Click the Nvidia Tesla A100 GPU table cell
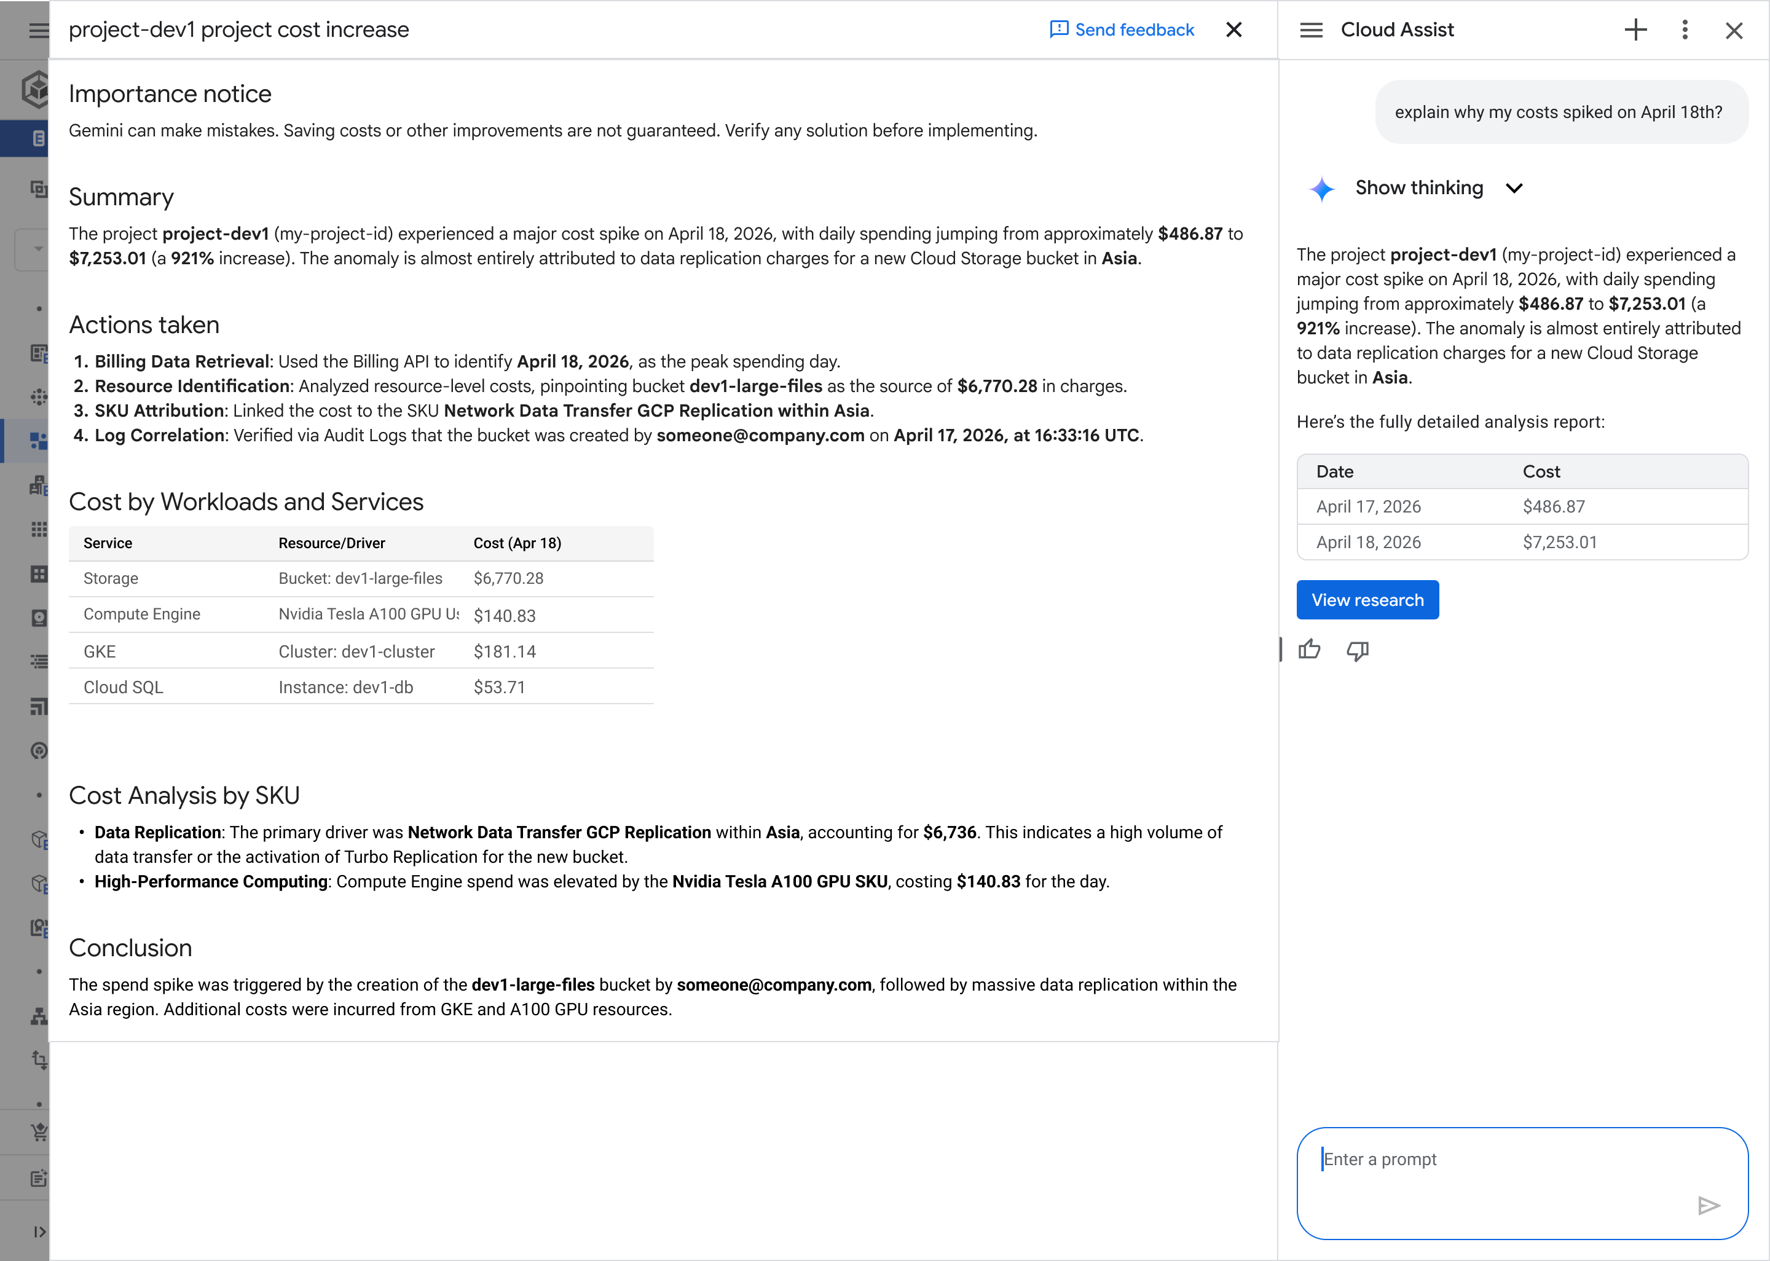Image resolution: width=1770 pixels, height=1261 pixels. (368, 614)
